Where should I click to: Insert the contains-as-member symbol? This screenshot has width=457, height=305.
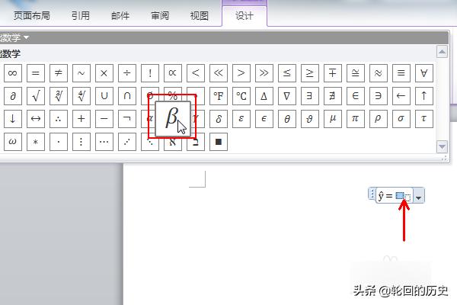pos(379,96)
